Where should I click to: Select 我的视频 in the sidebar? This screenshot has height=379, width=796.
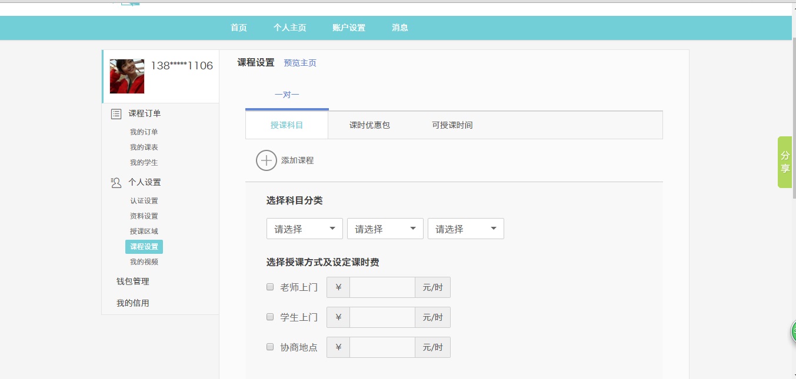click(x=144, y=262)
